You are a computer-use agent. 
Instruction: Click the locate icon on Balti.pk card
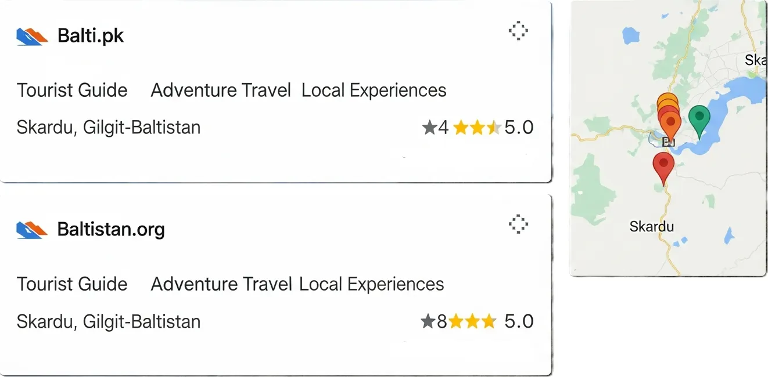pyautogui.click(x=518, y=31)
